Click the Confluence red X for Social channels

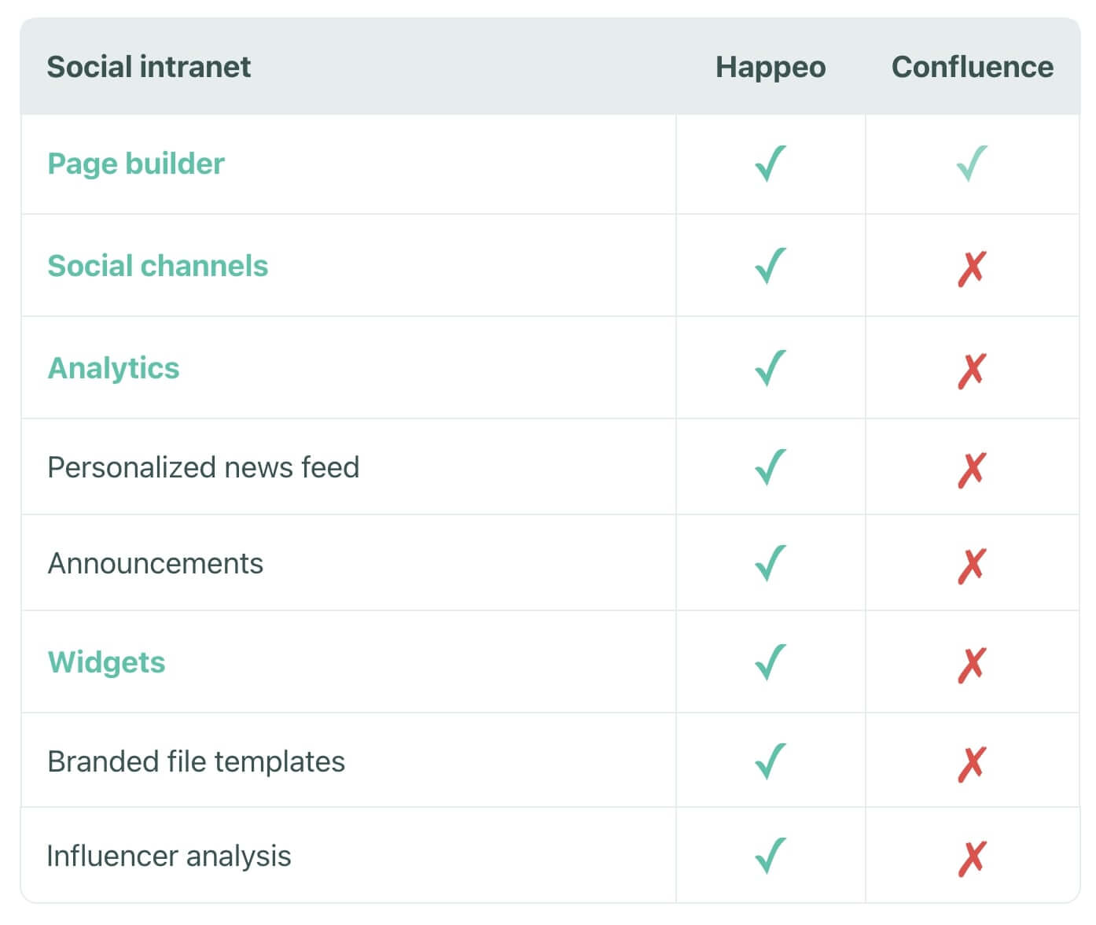(972, 268)
